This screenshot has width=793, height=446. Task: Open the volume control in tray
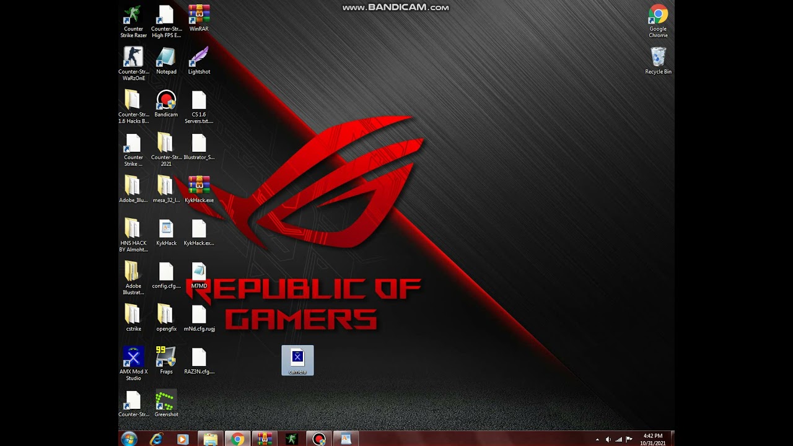coord(608,440)
